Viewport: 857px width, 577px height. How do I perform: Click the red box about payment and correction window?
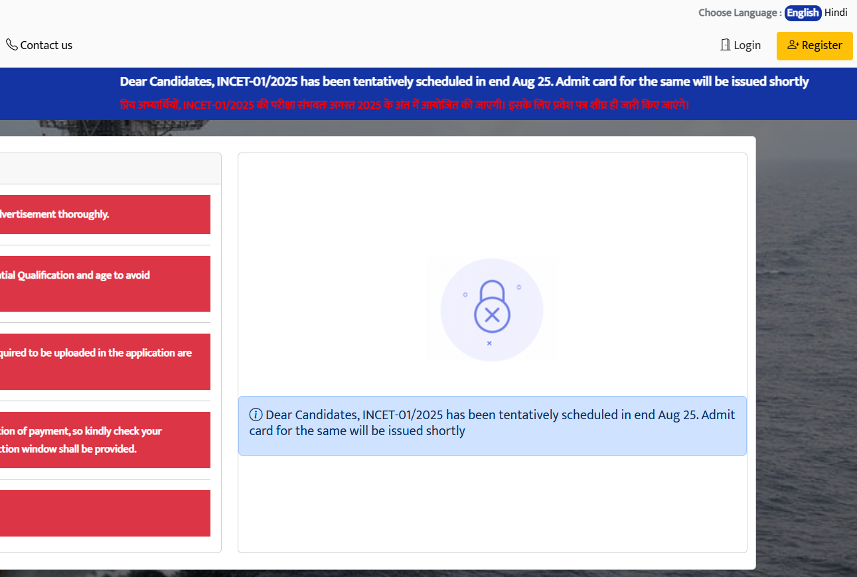(x=105, y=440)
